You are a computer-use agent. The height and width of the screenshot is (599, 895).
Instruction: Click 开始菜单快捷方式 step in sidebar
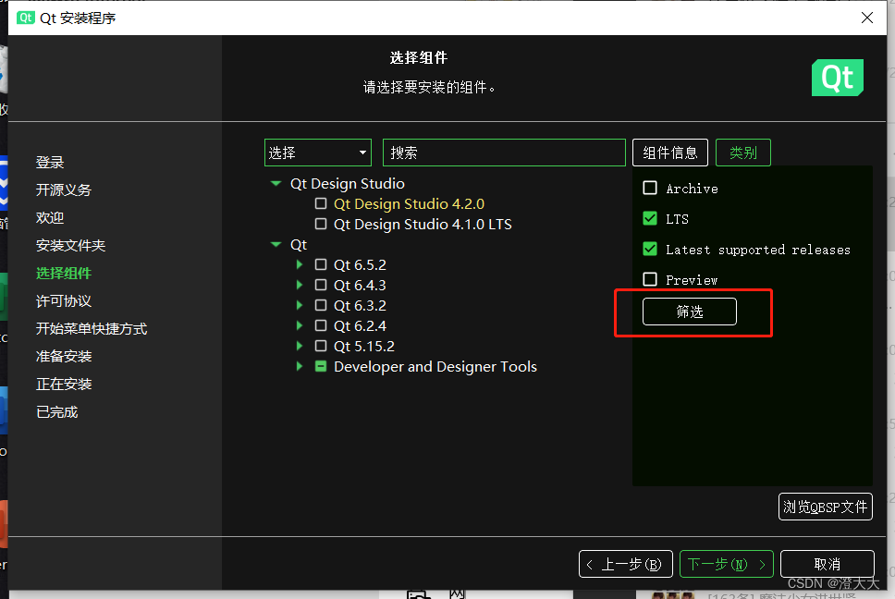click(92, 328)
